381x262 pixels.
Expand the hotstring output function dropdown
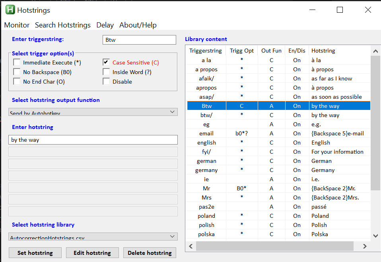point(93,112)
